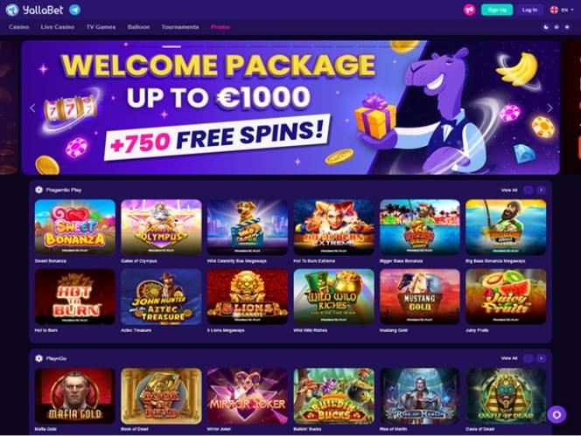Click the pink megaphone promotions icon
Image resolution: width=581 pixels, height=436 pixels.
(x=469, y=10)
